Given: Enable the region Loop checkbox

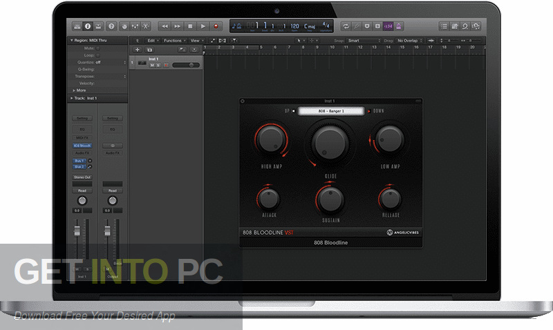Looking at the screenshot, I should tap(98, 55).
